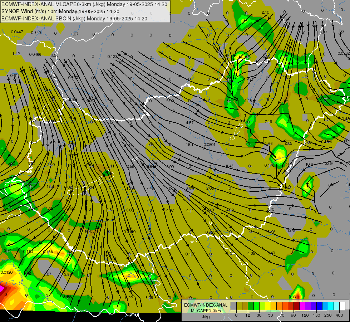Image resolution: width=350 pixels, height=322 pixels.
Task: Click the map value 0.105
Action: point(190,254)
